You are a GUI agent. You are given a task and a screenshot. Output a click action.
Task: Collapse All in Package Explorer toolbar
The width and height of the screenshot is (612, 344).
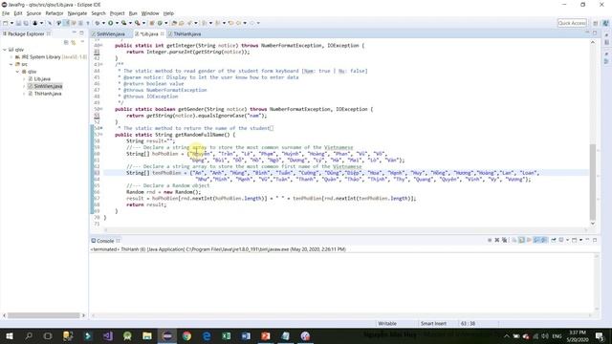(x=66, y=42)
